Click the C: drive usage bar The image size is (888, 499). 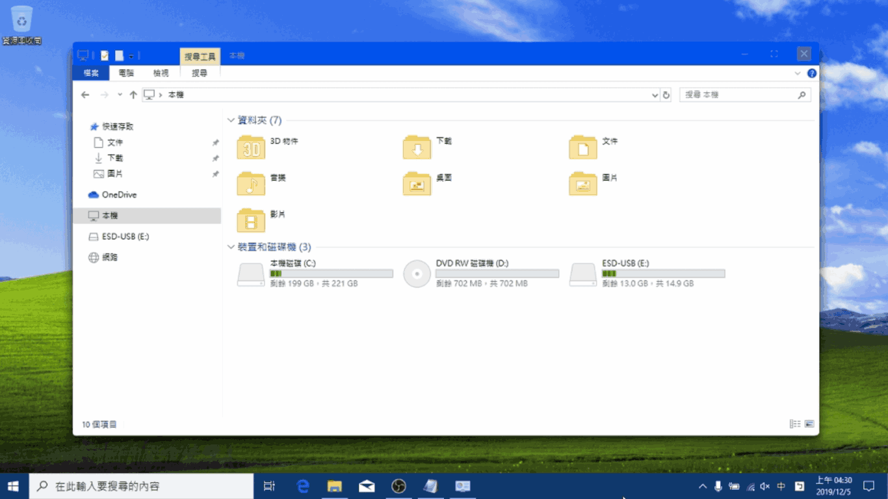click(x=332, y=274)
